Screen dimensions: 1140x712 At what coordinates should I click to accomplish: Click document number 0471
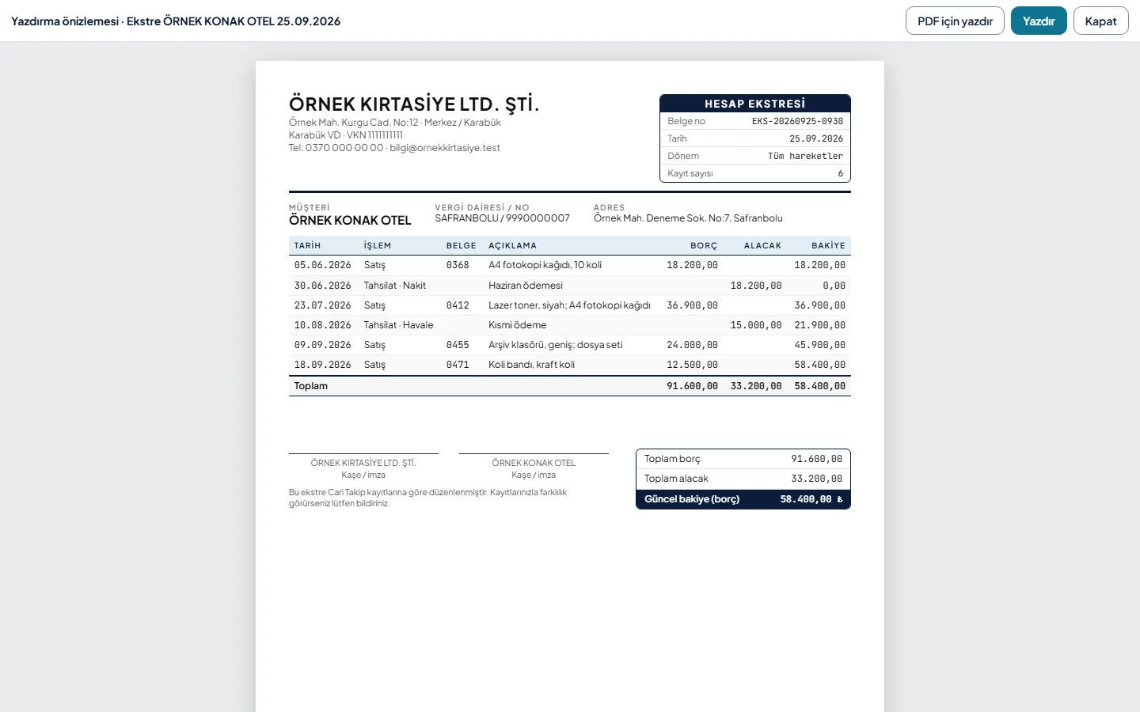pyautogui.click(x=458, y=365)
